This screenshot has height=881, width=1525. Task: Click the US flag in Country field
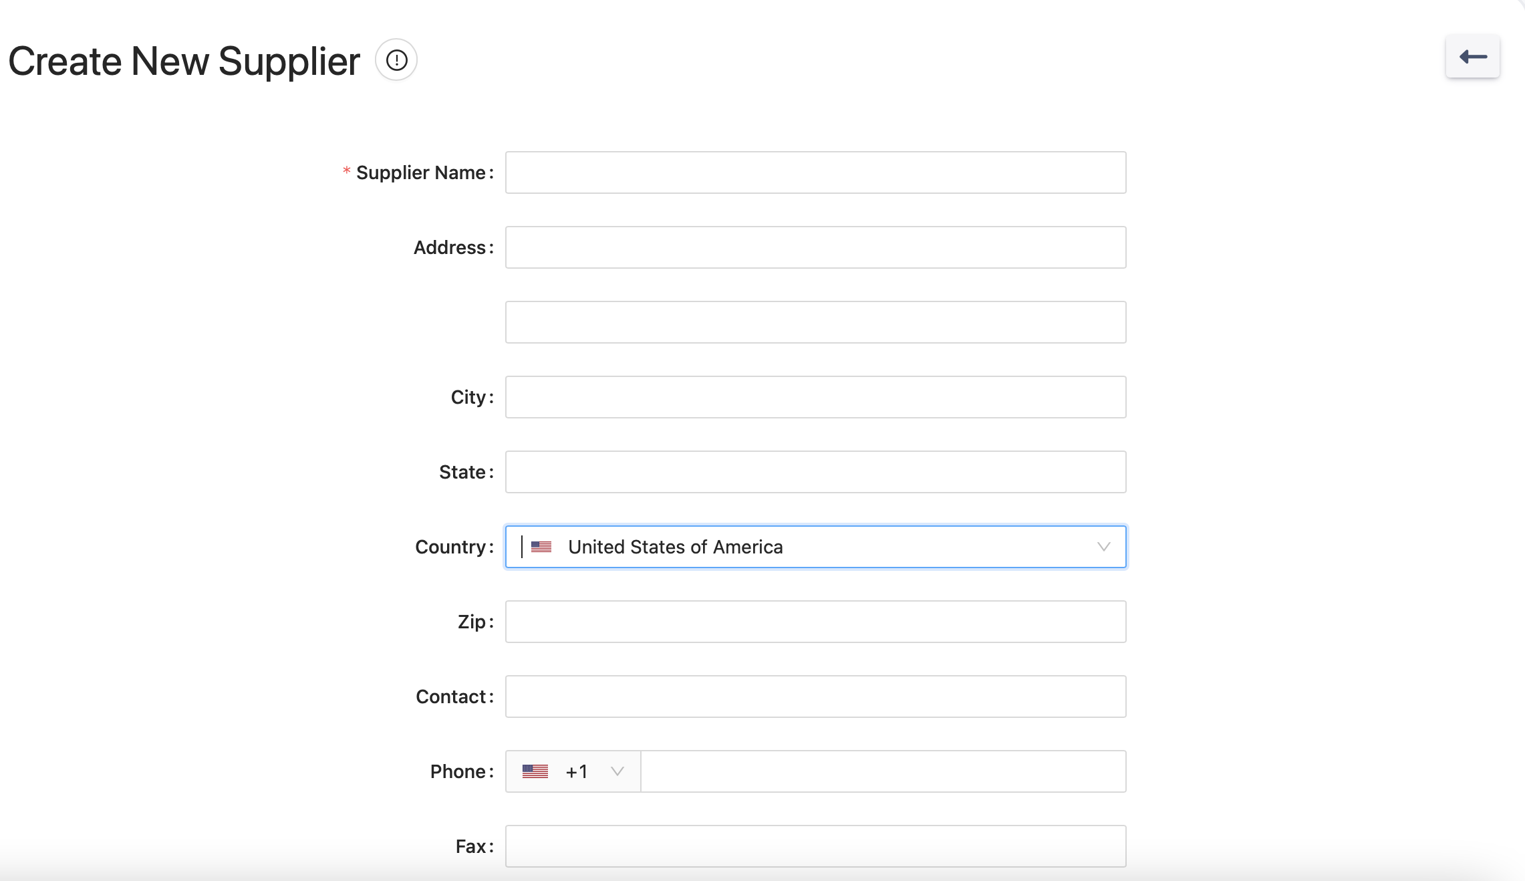coord(541,547)
